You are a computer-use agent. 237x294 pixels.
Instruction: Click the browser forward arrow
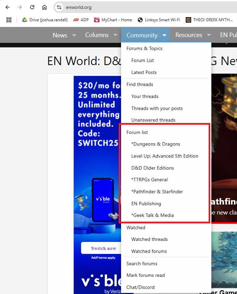(19, 7)
